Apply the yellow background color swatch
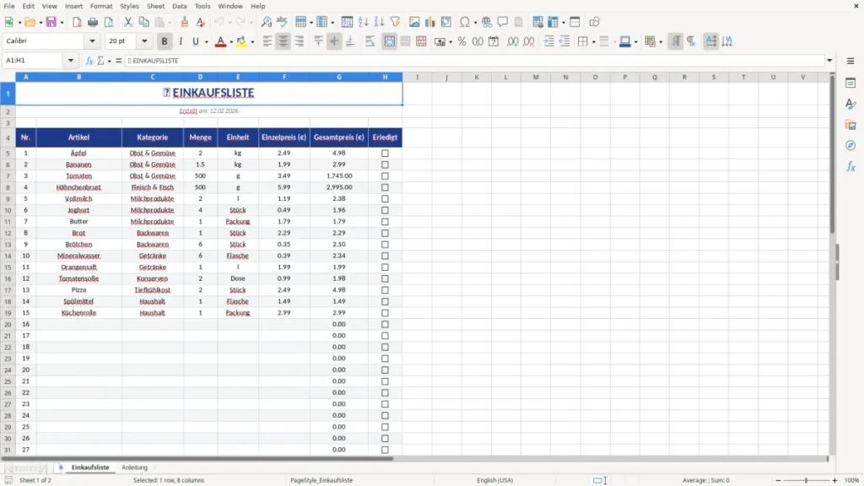 (x=241, y=41)
